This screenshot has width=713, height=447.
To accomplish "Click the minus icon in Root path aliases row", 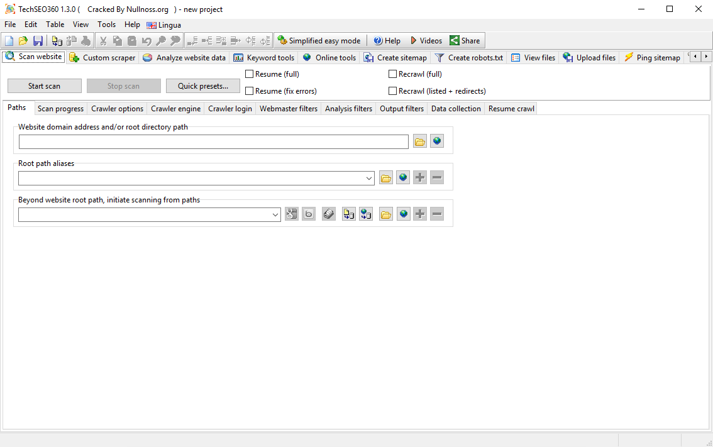I will (437, 177).
